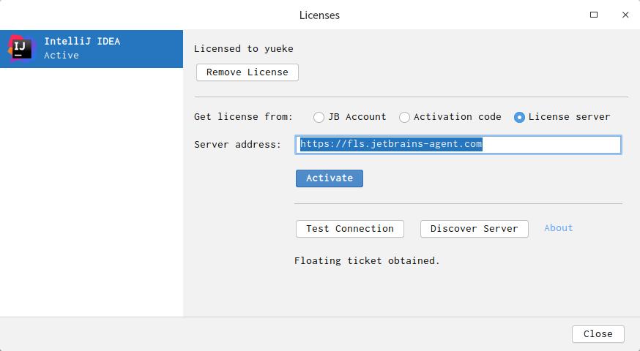The height and width of the screenshot is (351, 640).
Task: Click the Active status under IntelliJ IDEA
Action: point(62,56)
